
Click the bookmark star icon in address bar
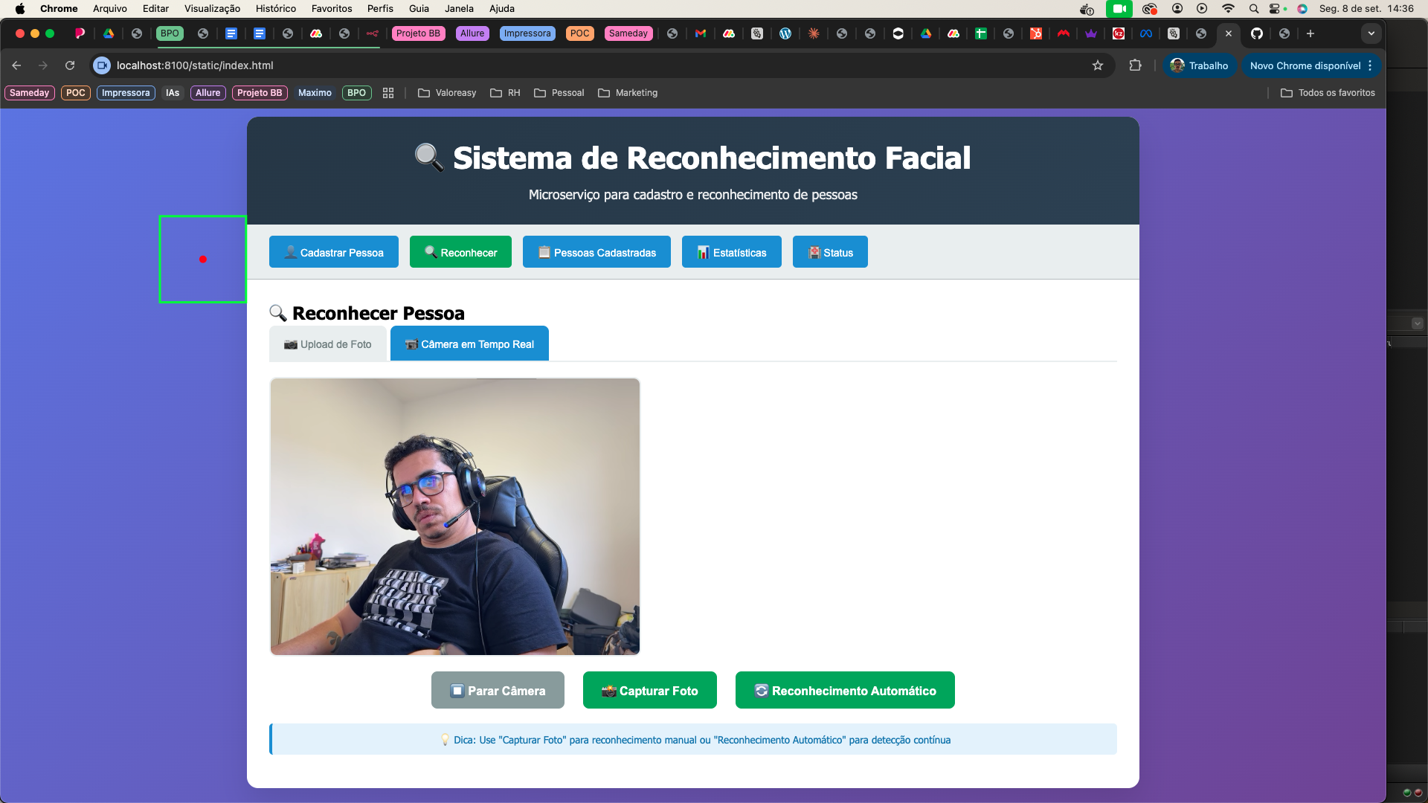tap(1098, 65)
